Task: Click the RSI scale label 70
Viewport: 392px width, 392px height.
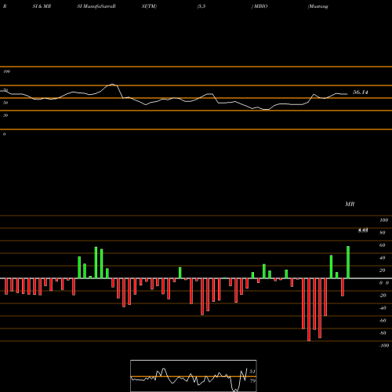Action: [5, 90]
